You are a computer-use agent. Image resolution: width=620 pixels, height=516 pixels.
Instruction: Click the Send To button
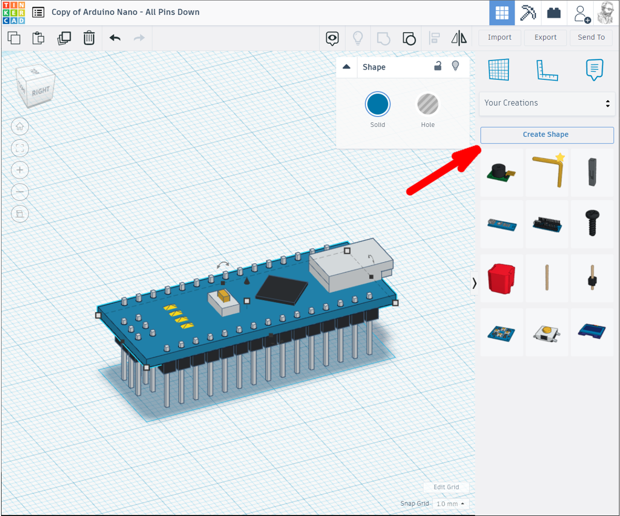(591, 37)
